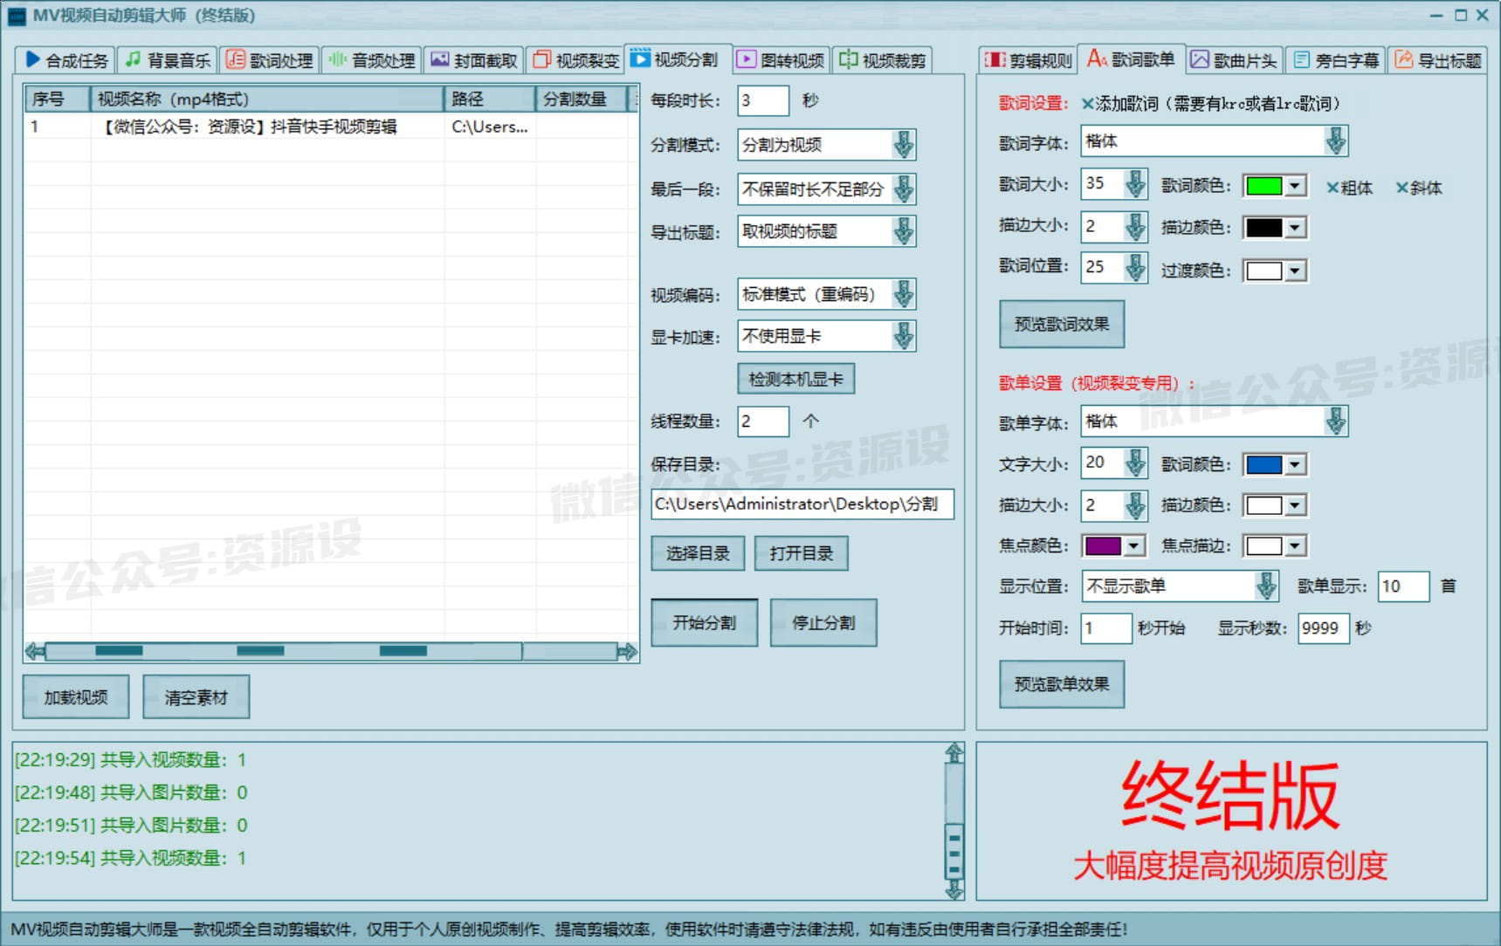
Task: Switch to the 旁白字幕 tab
Action: (1334, 60)
